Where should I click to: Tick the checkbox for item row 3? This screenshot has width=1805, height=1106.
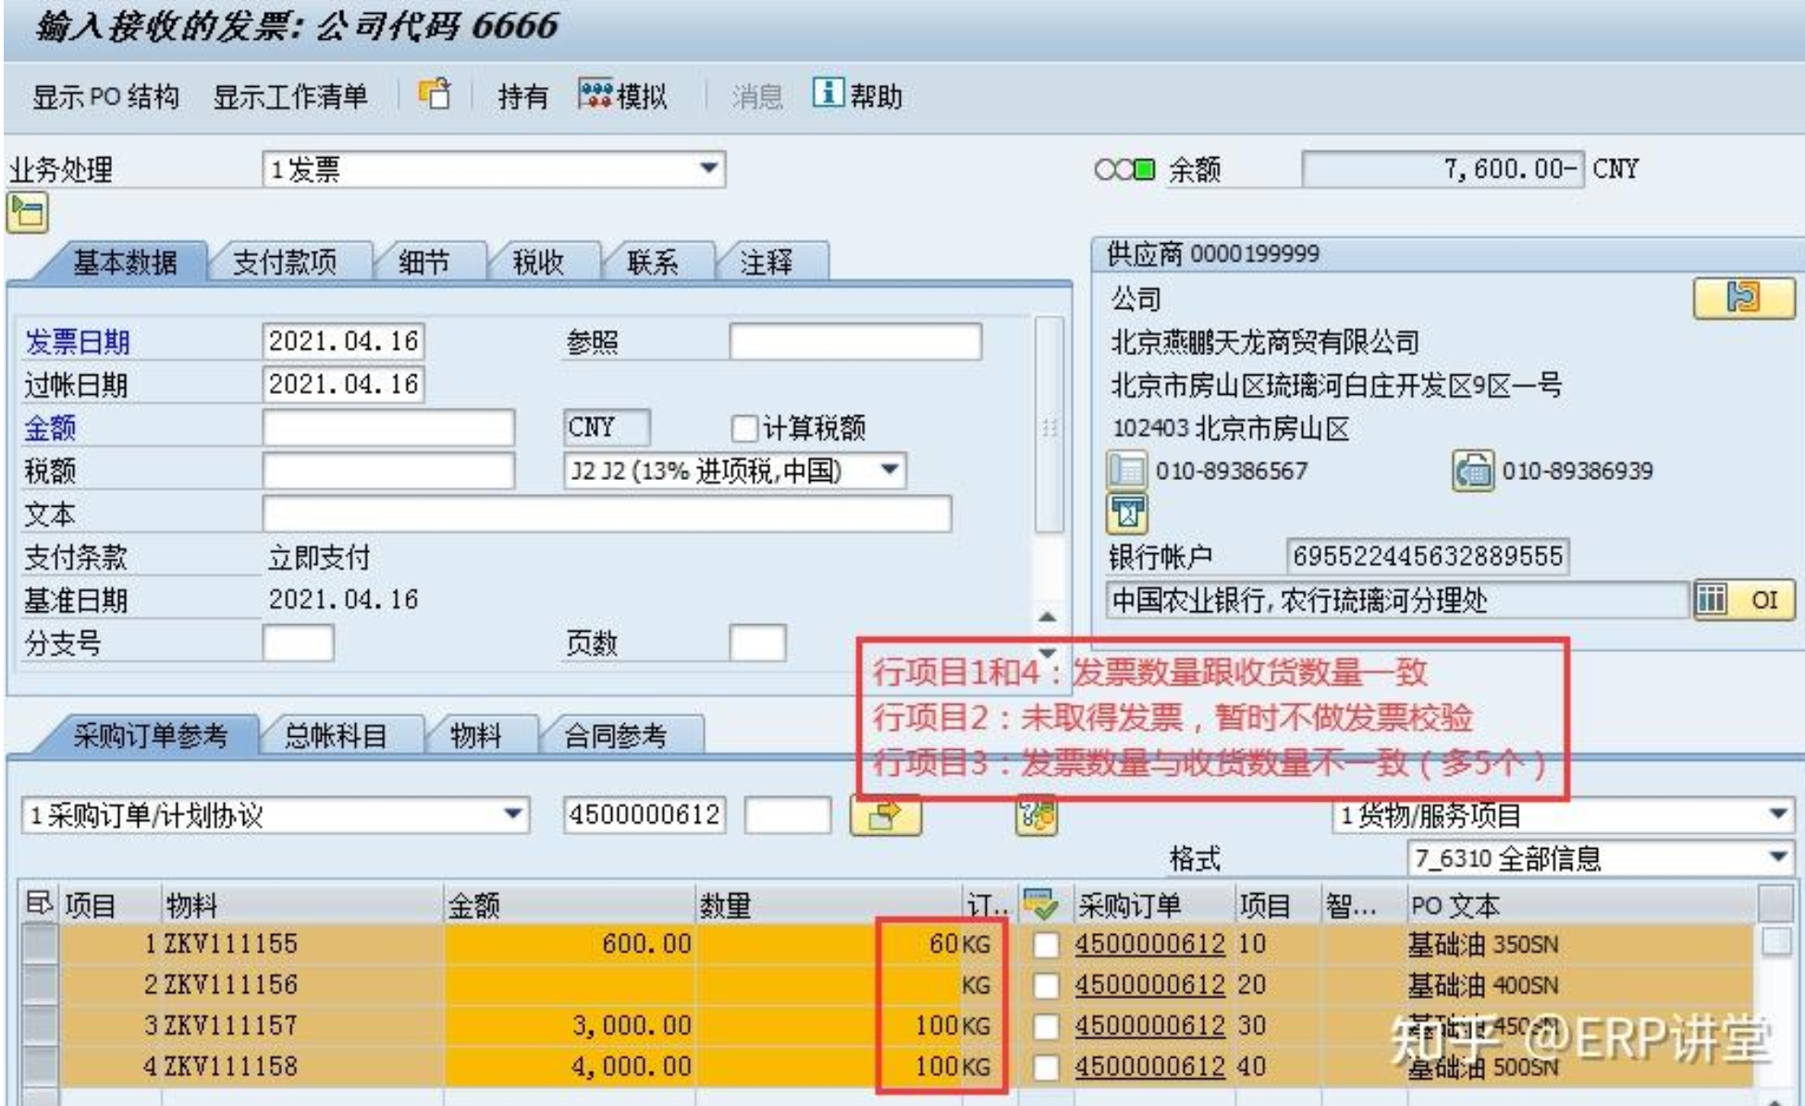[1046, 1026]
